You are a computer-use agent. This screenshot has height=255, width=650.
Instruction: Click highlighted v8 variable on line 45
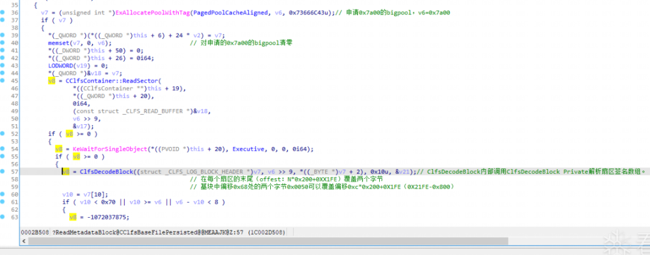coord(52,81)
